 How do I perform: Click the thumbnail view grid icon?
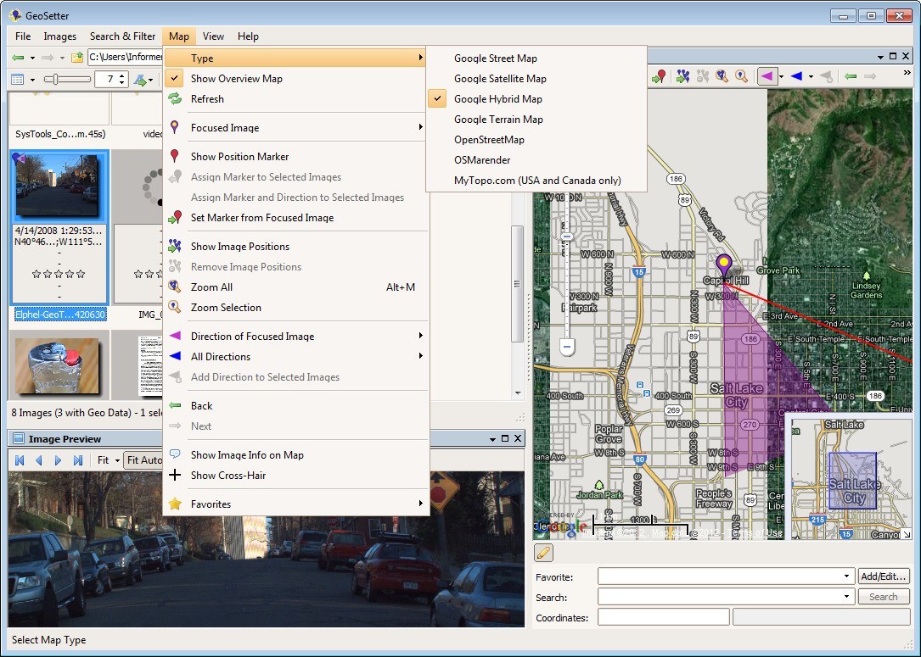pyautogui.click(x=18, y=78)
